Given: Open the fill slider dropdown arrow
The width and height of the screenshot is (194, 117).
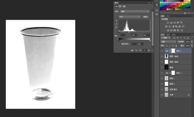Looking at the screenshot, I should (192, 46).
